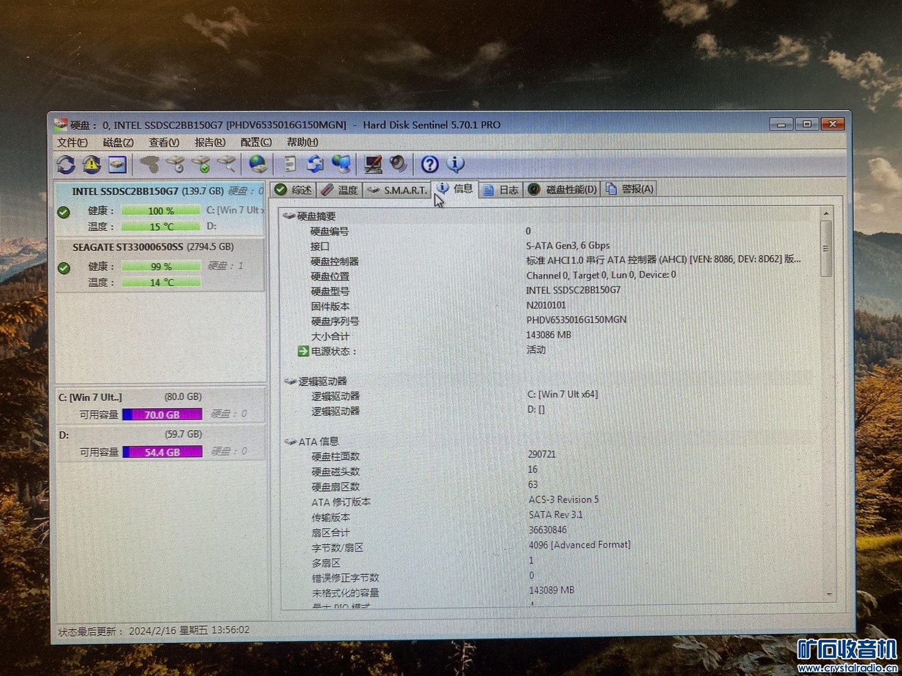Click the blue arrows update icon
The image size is (902, 676).
[x=315, y=165]
